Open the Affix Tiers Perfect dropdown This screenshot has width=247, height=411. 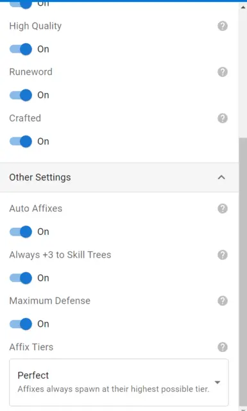pyautogui.click(x=119, y=382)
